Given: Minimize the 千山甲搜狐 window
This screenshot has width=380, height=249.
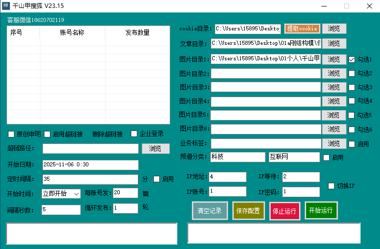Looking at the screenshot, I should click(x=324, y=6).
